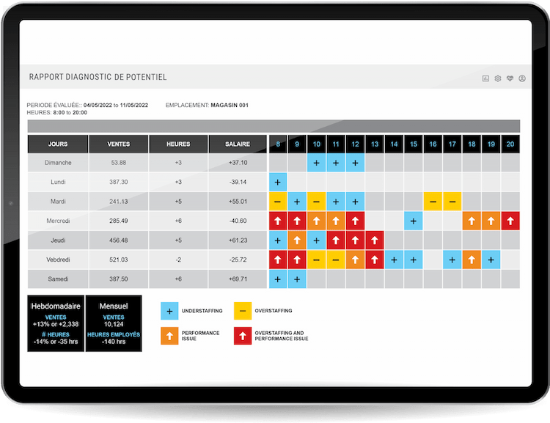Image resolution: width=550 pixels, height=423 pixels.
Task: Click evaluated period dates 04/05/2022 to 11/05/2022
Action: (116, 106)
